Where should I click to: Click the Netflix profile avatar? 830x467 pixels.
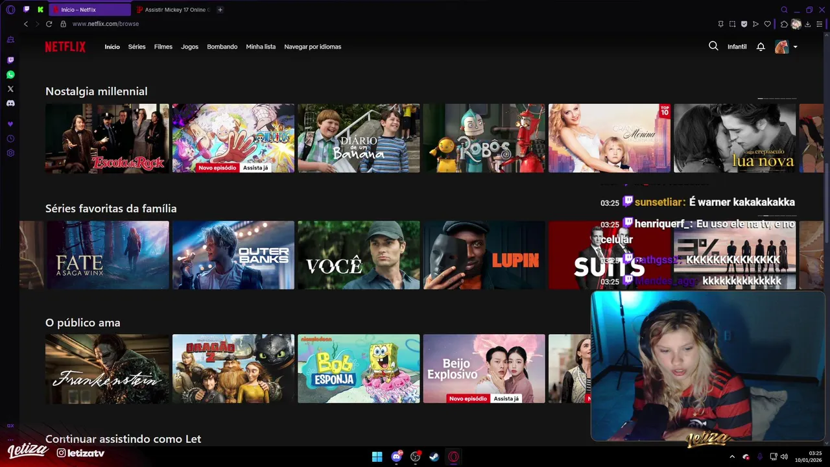782,47
